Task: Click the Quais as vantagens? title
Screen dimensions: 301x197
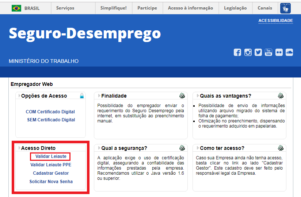Action: (x=225, y=96)
